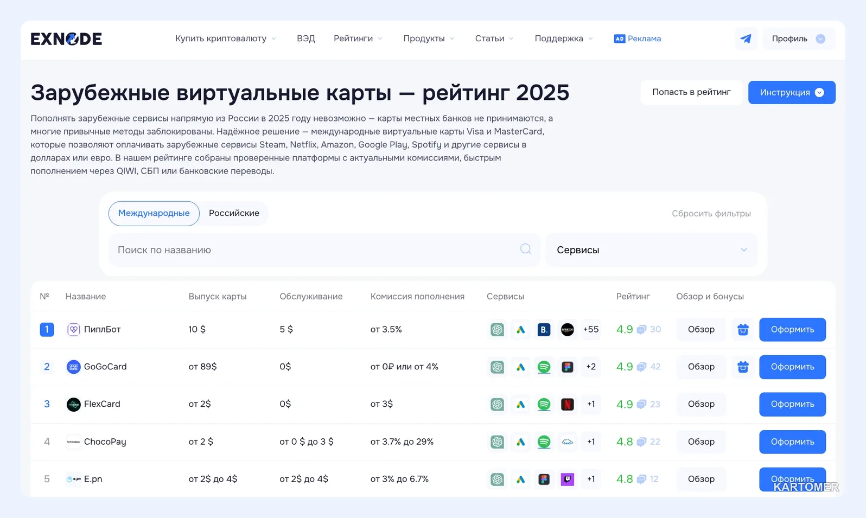Click the Figma icon in GoGoCard row
Viewport: 866px width, 518px height.
pyautogui.click(x=568, y=367)
